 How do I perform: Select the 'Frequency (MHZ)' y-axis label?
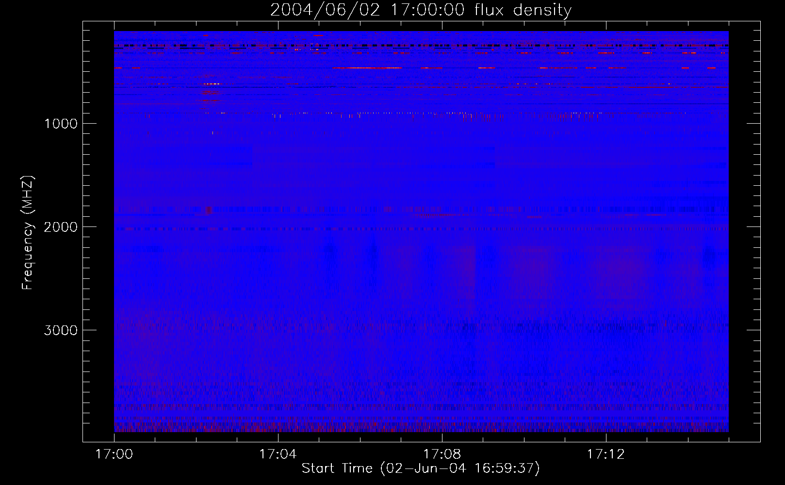27,233
